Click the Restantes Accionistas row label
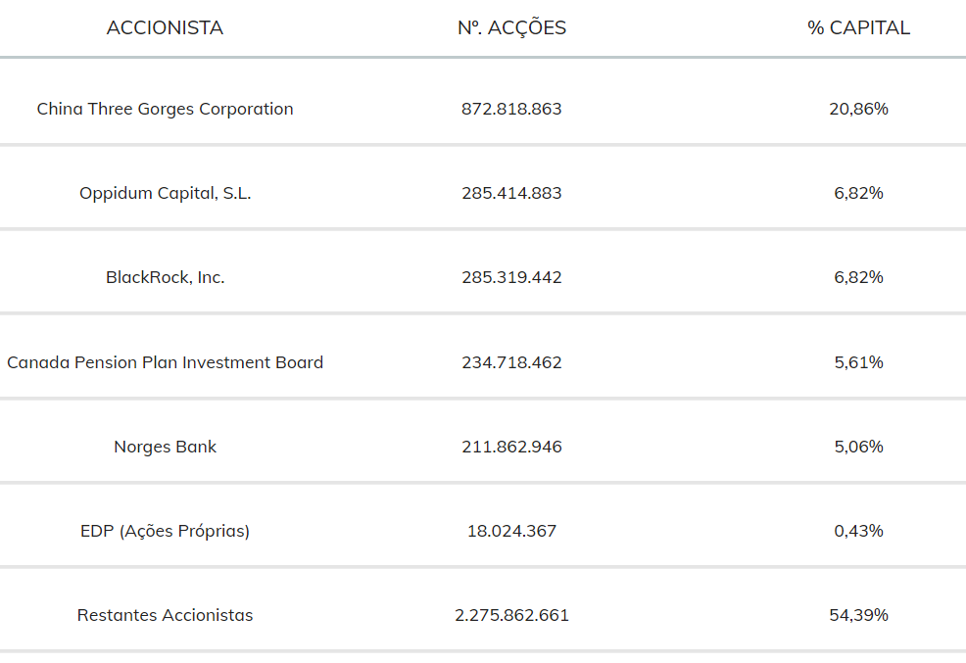The width and height of the screenshot is (966, 663). point(165,615)
